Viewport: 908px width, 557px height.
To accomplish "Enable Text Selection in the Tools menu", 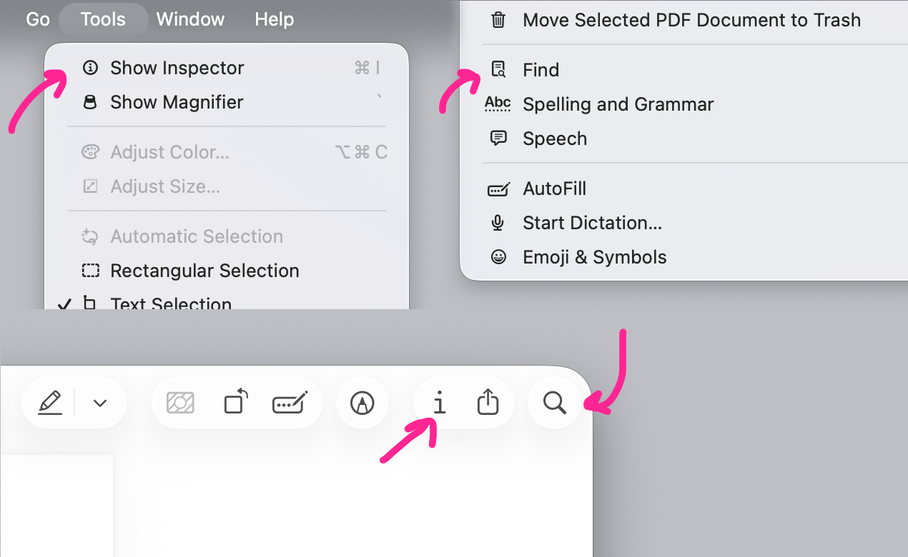I will click(171, 303).
